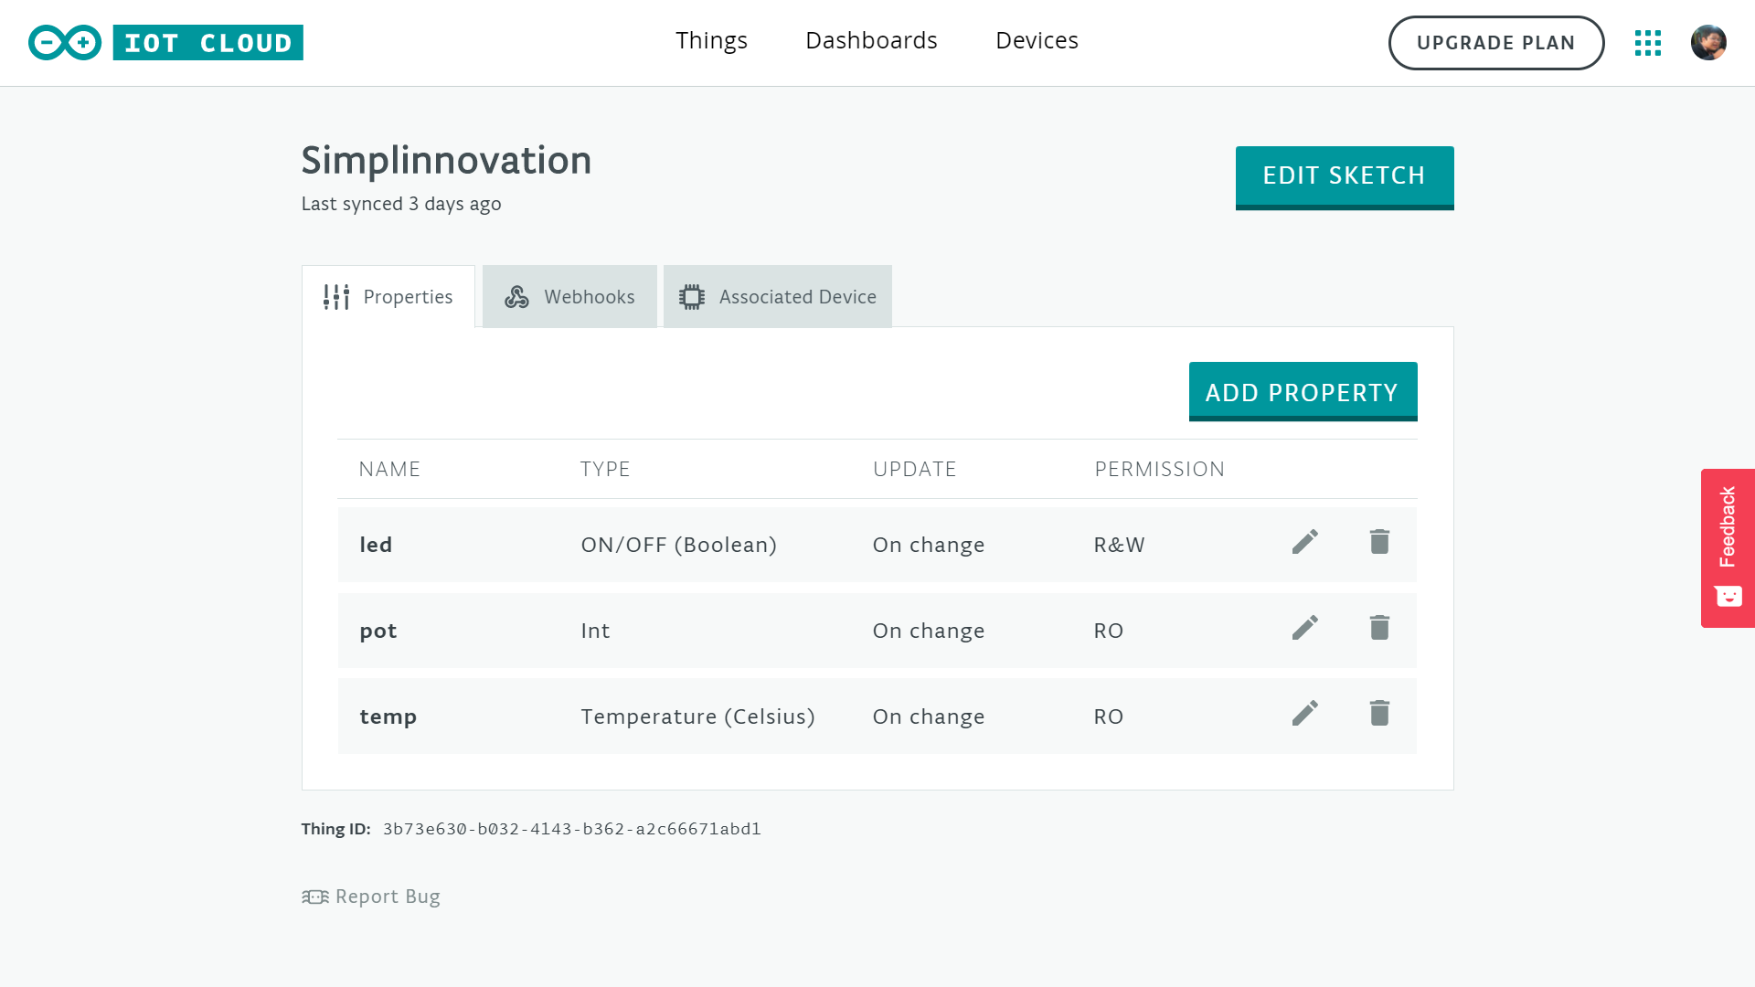Click the Feedback side tab
This screenshot has height=987, width=1755.
click(x=1727, y=547)
